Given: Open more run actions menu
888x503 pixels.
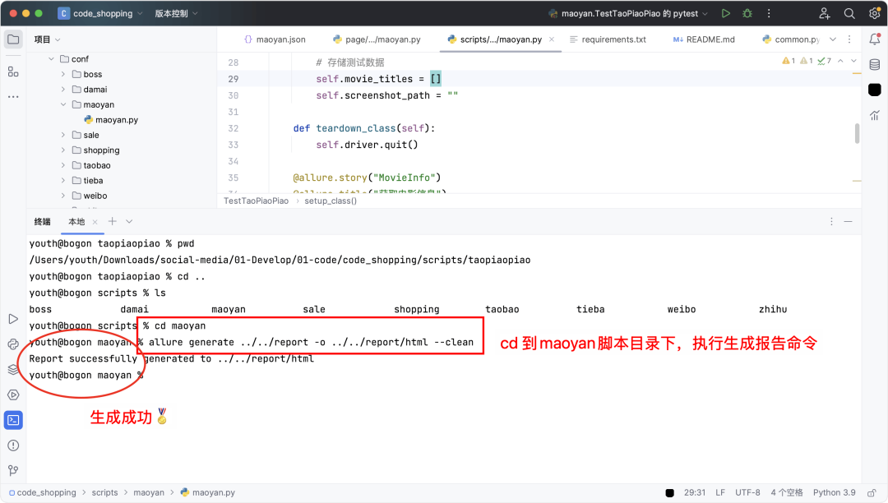Looking at the screenshot, I should click(769, 14).
